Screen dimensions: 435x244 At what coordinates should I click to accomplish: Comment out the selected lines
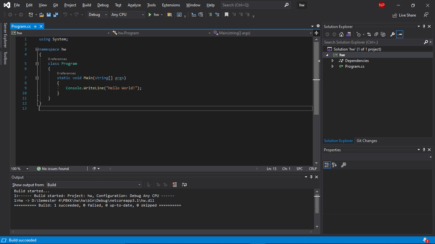click(x=210, y=15)
